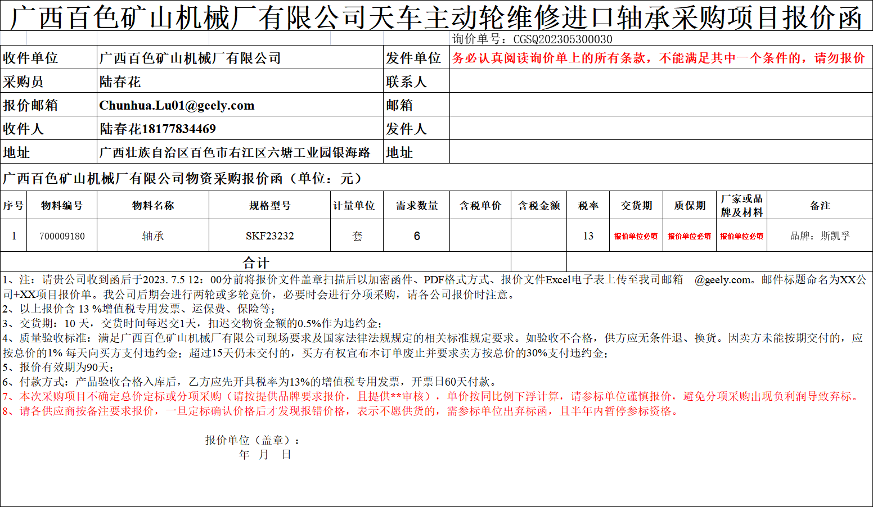Select the SKF23232 specification cell
The height and width of the screenshot is (507, 873).
point(270,236)
